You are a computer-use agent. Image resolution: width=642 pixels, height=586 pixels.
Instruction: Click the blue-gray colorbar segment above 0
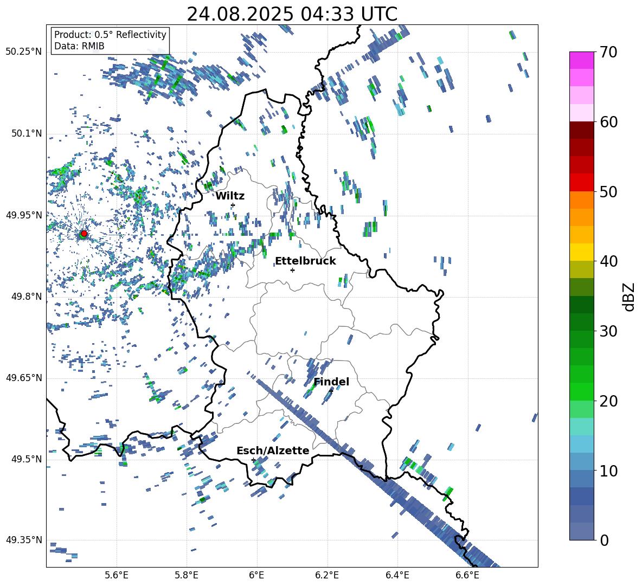pos(581,531)
